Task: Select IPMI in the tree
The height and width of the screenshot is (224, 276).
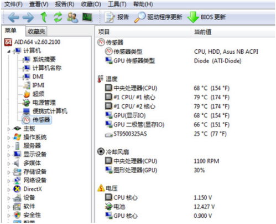Action: coord(38,85)
